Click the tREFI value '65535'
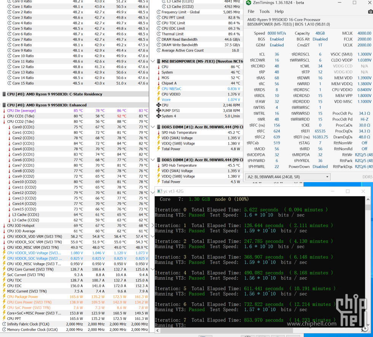Viewport: 373px width, 337px height. (320, 131)
